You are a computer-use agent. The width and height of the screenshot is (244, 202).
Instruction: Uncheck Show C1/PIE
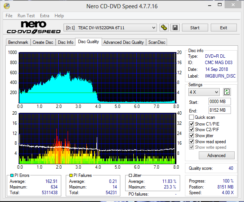point(191,124)
